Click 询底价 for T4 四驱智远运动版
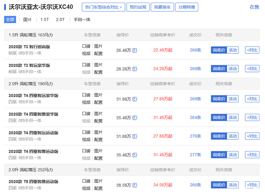265x194 pixels. tap(219, 136)
